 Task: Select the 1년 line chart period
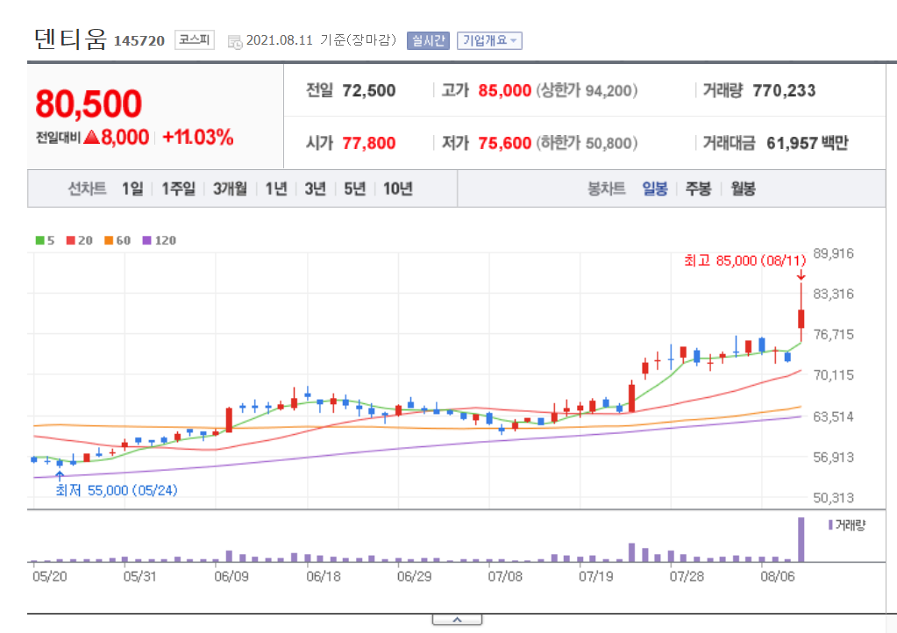pyautogui.click(x=275, y=188)
